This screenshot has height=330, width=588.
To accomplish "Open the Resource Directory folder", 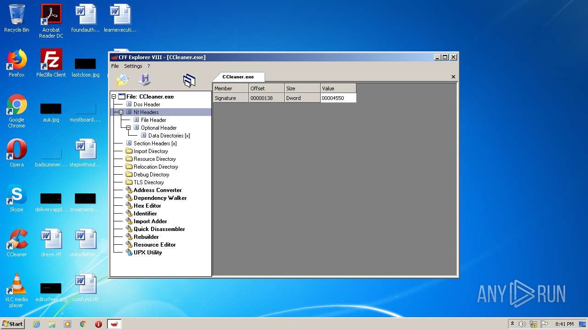I will 154,159.
